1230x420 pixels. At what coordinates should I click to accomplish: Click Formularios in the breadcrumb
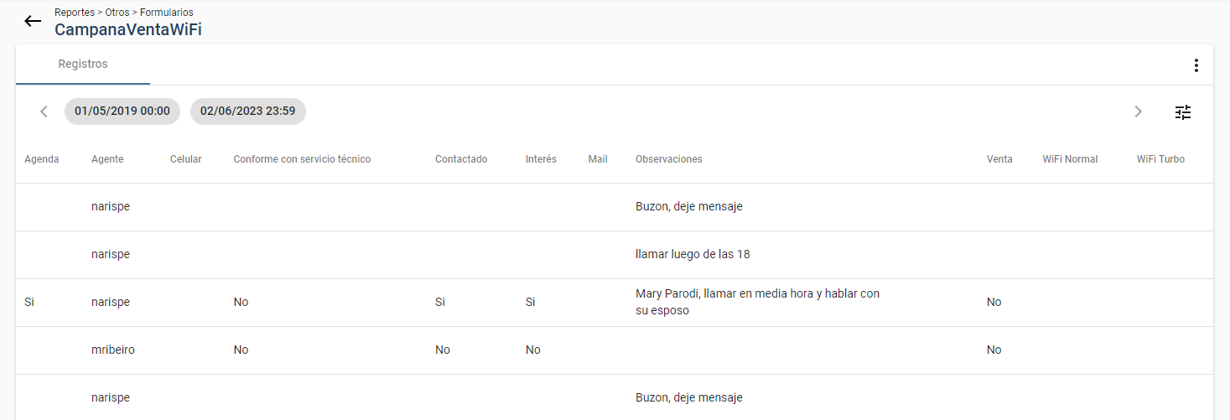(167, 13)
